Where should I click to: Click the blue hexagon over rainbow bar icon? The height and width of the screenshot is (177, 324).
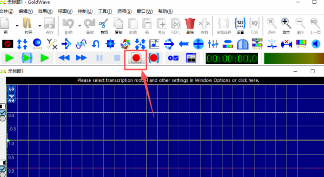[x=228, y=44]
